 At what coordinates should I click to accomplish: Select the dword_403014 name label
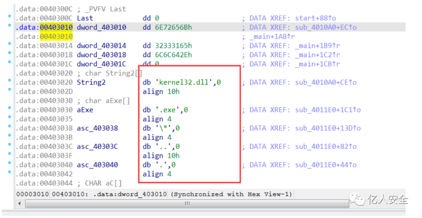(102, 45)
